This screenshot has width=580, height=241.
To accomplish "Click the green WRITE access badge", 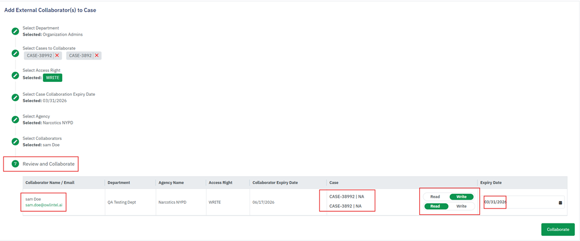I will pyautogui.click(x=53, y=78).
